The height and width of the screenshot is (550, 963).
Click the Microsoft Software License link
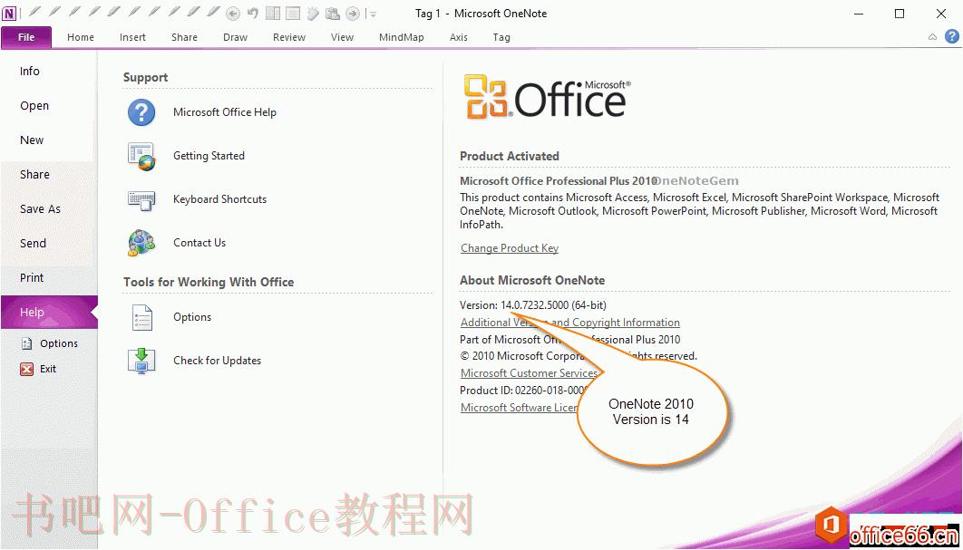(519, 408)
